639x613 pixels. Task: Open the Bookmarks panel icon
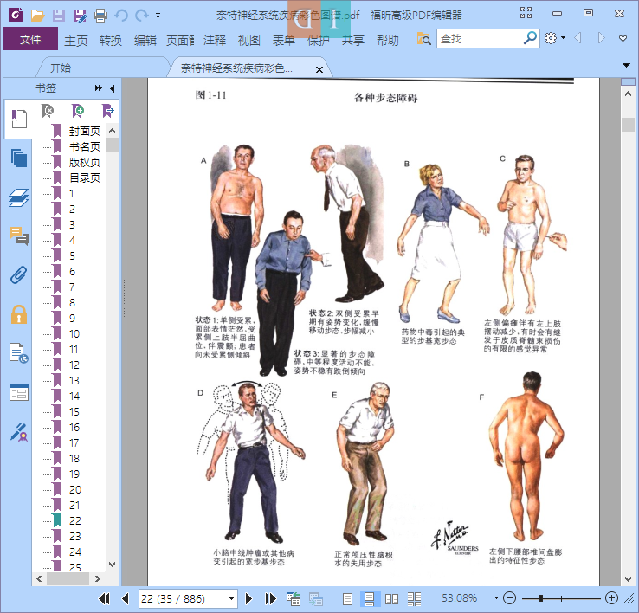pos(19,119)
